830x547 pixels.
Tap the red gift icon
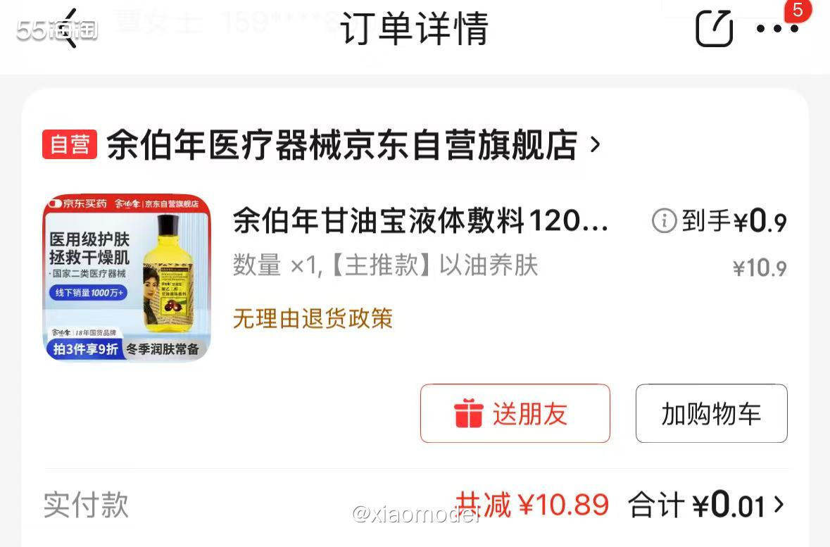tap(468, 413)
